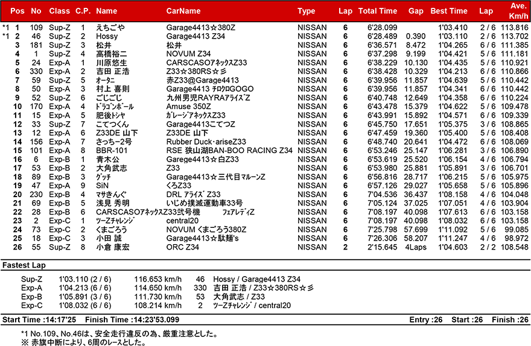The height and width of the screenshot is (346, 531).
Task: Select driver name 村上 喜則
Action: point(112,89)
